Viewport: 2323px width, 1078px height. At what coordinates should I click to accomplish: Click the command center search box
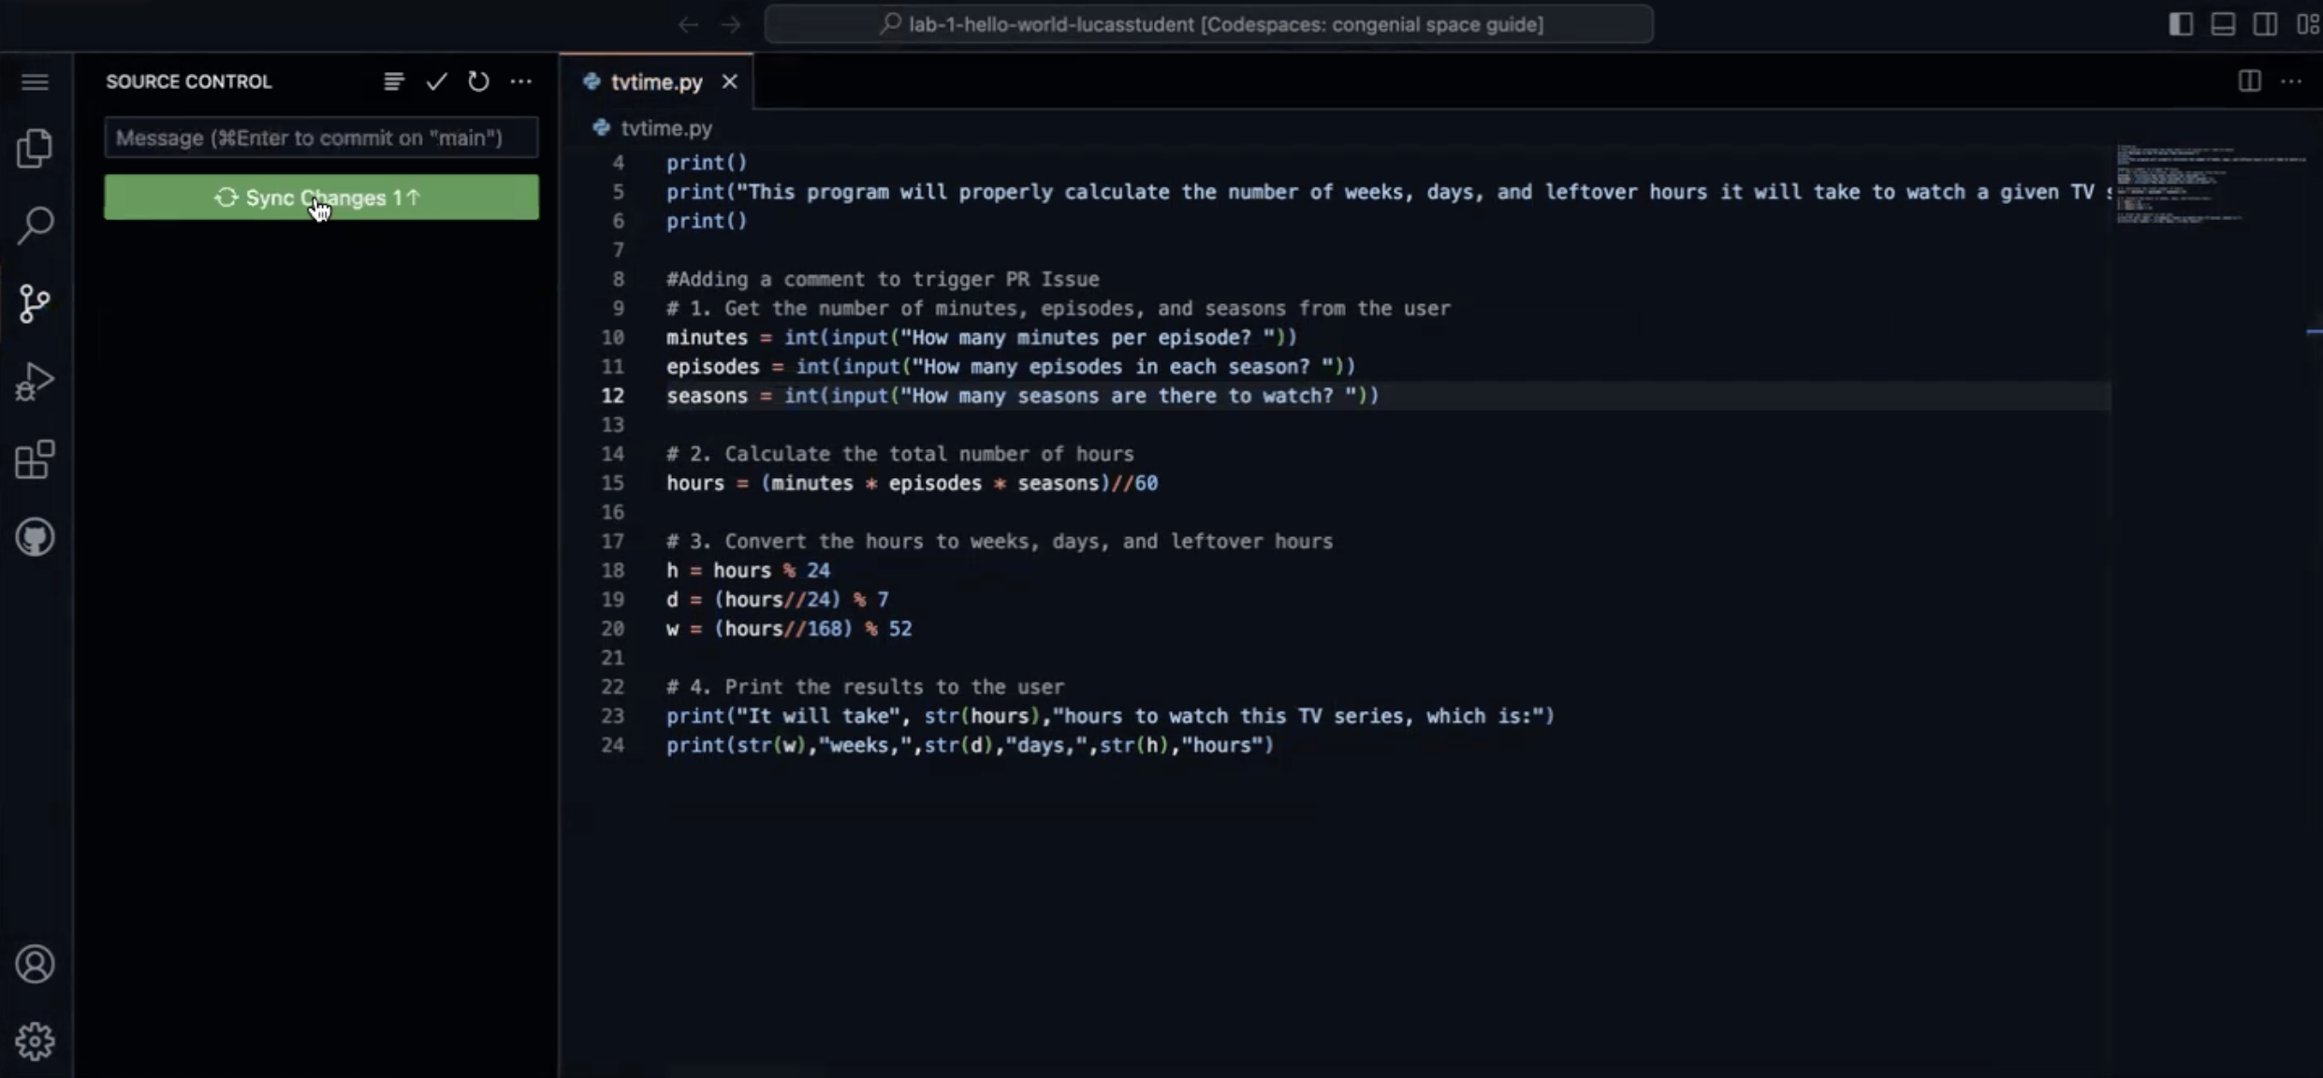[x=1208, y=24]
